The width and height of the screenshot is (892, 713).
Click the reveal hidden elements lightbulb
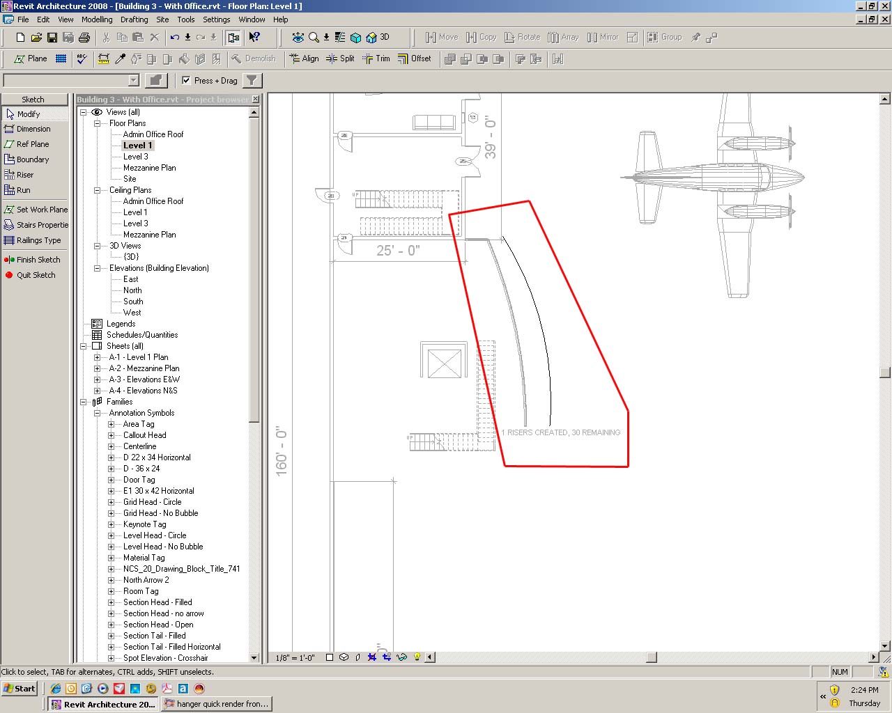pyautogui.click(x=417, y=657)
